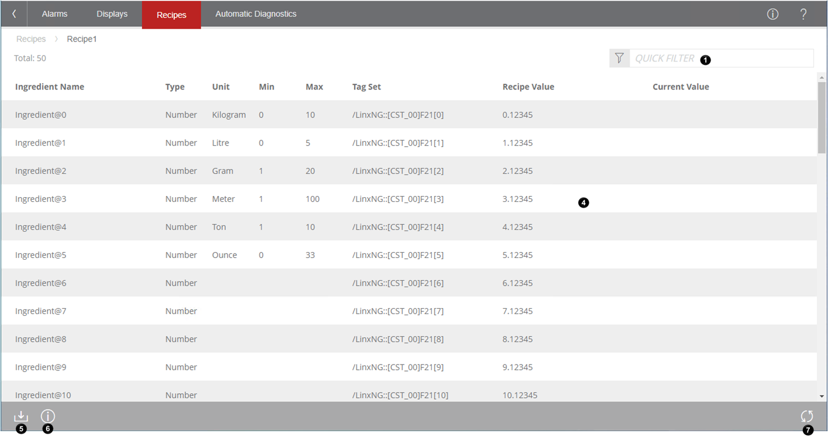This screenshot has width=828, height=437.
Task: Switch to the Alarms tab
Action: [54, 14]
